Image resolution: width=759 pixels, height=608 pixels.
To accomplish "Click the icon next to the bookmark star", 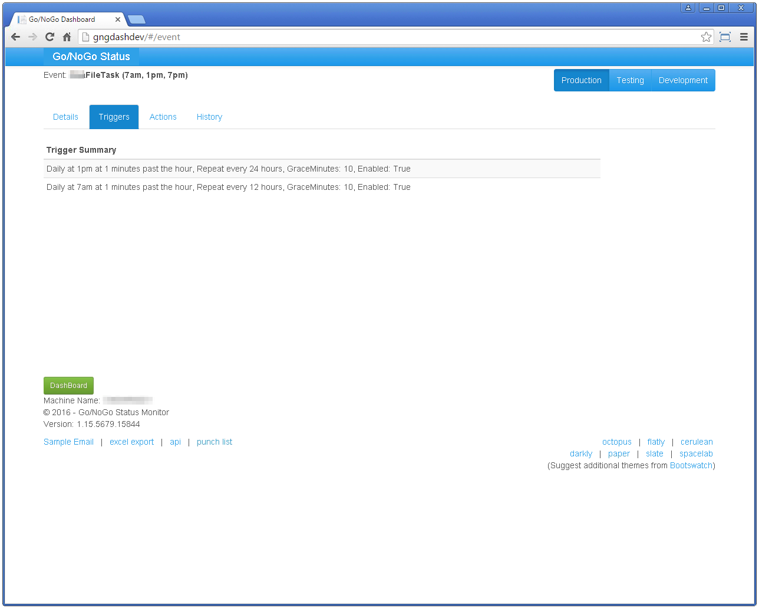I will click(x=725, y=37).
